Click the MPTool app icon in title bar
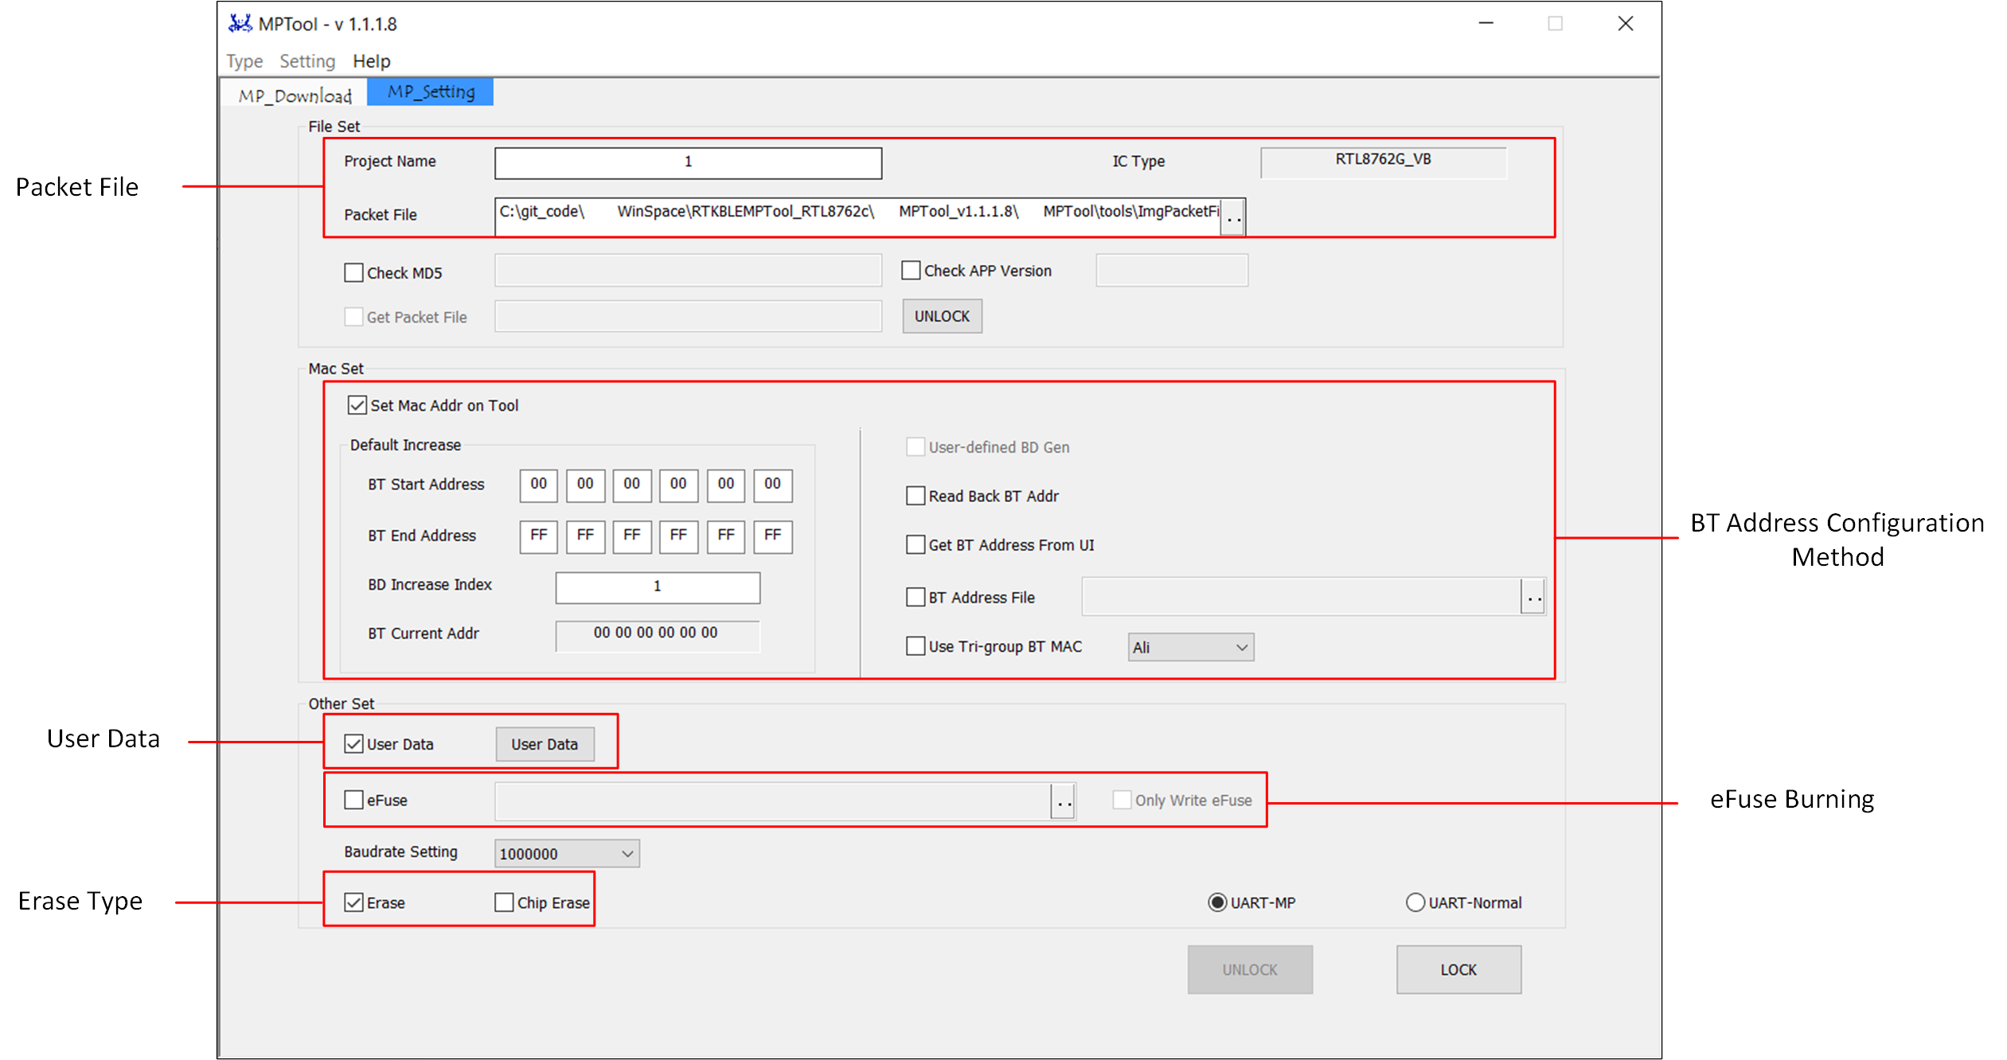 point(240,24)
